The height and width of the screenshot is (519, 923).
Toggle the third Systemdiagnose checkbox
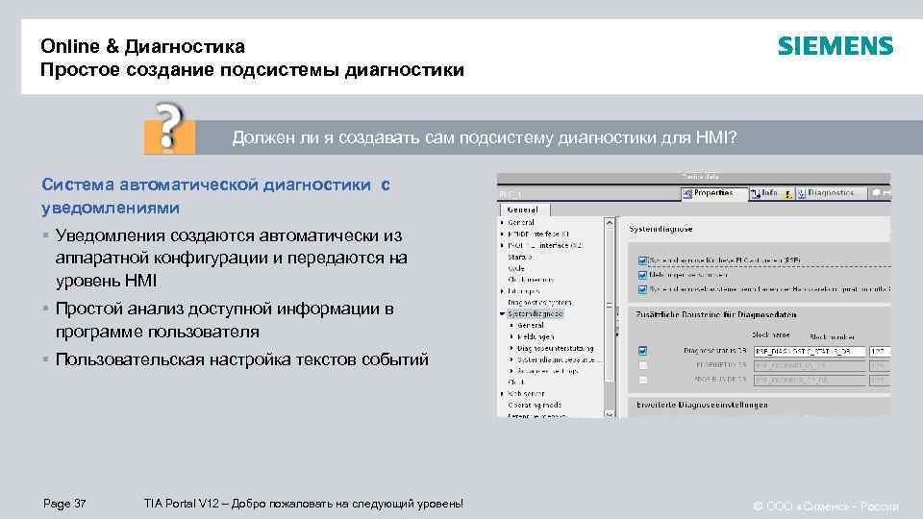(642, 289)
